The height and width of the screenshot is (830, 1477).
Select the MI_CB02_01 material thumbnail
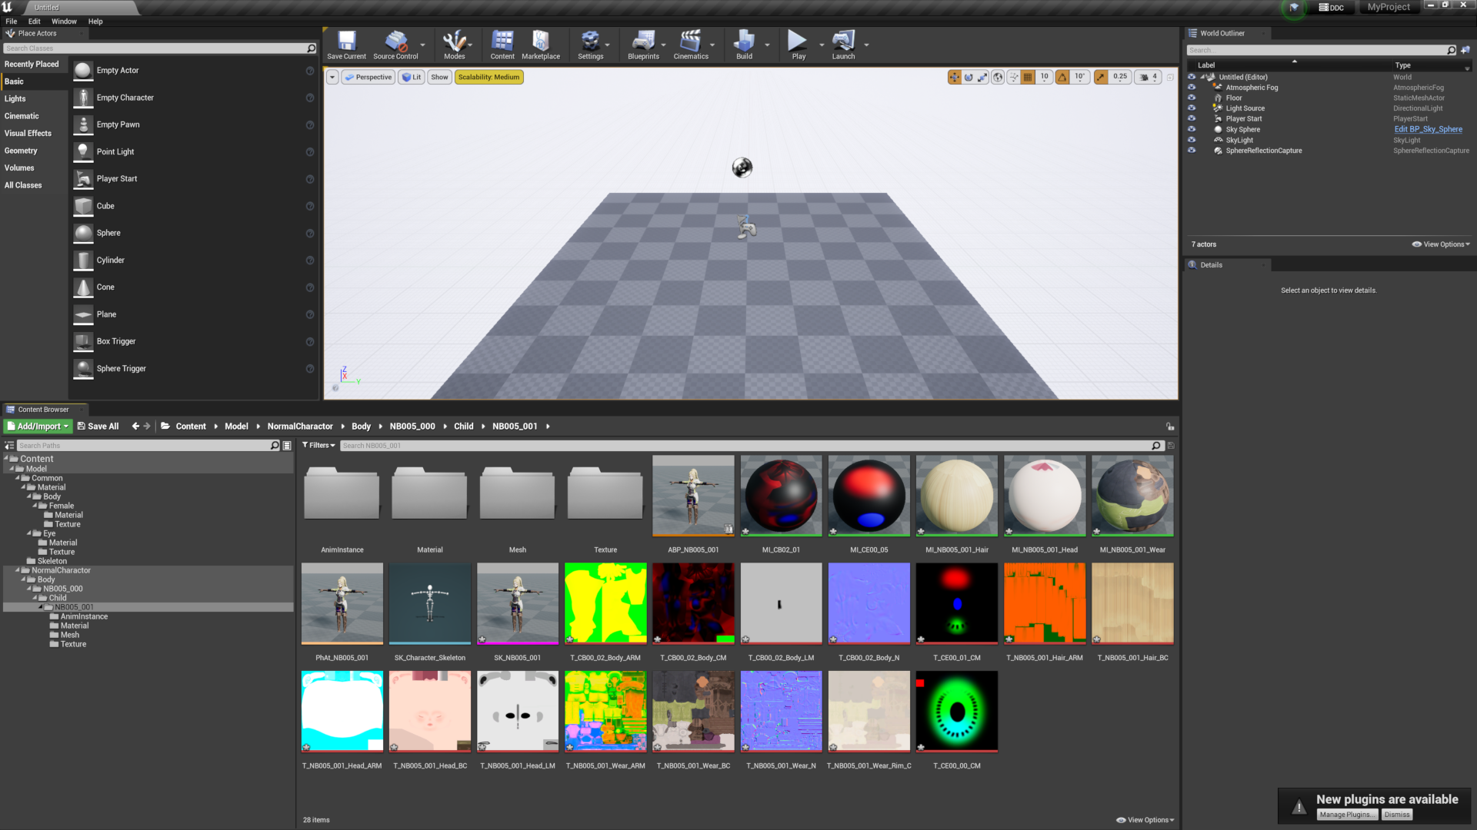(781, 496)
